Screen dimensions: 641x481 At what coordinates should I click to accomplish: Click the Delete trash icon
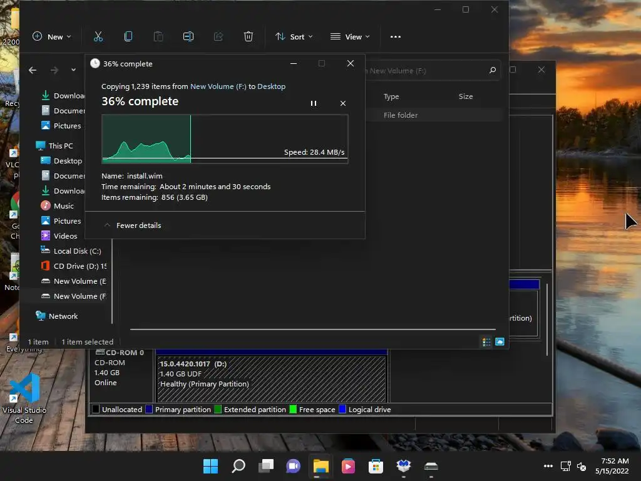coord(248,36)
